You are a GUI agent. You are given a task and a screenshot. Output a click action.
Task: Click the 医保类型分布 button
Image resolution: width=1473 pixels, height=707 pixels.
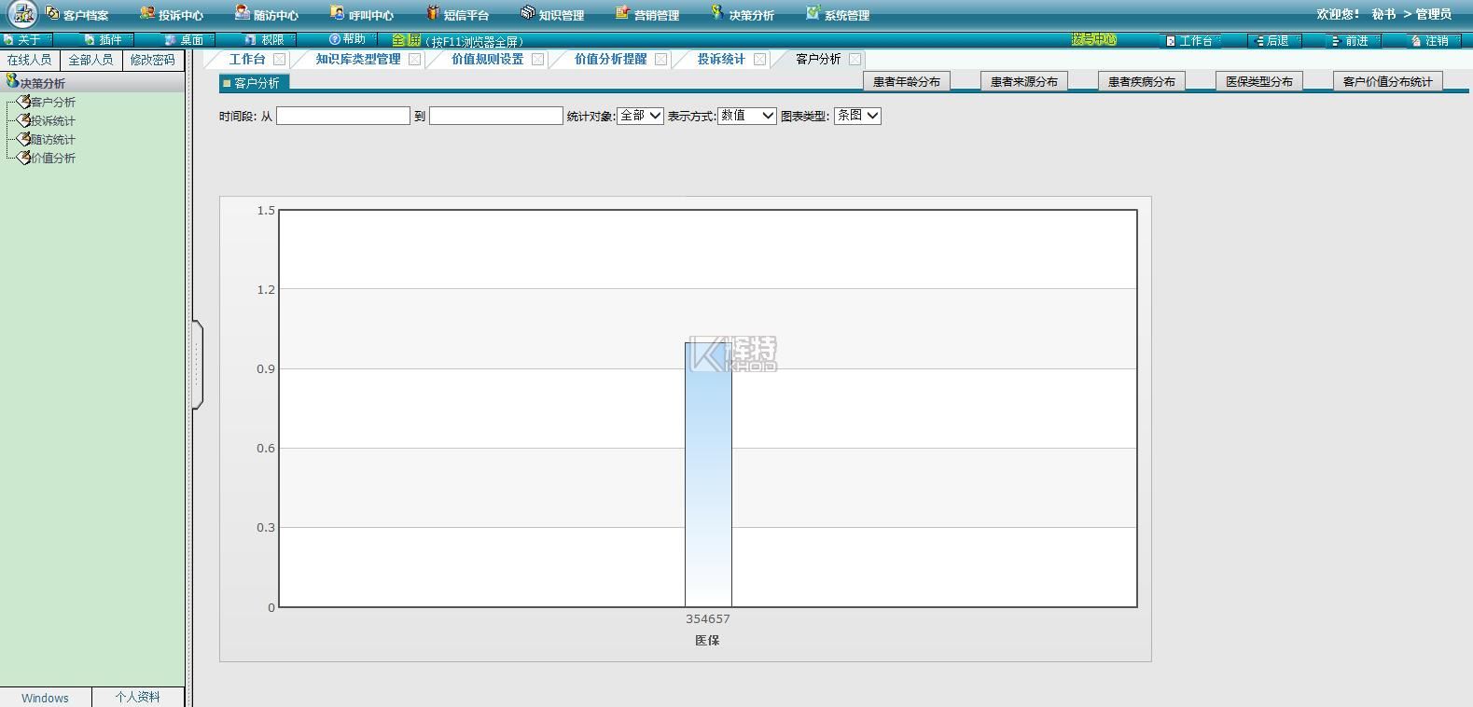(x=1258, y=82)
